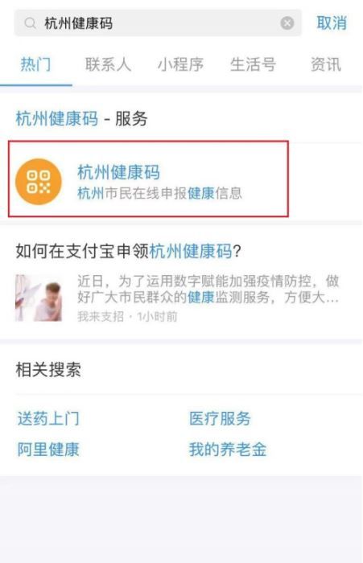Image resolution: width=363 pixels, height=563 pixels.
Task: Search related term 阿里健康
Action: point(48,450)
